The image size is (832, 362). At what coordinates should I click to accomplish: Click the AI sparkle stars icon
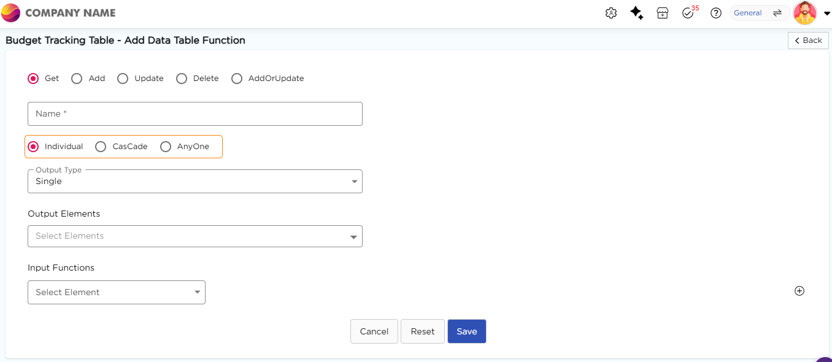637,13
